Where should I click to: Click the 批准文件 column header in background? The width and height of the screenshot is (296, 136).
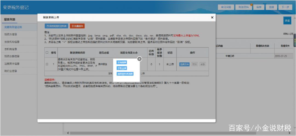[285, 46]
